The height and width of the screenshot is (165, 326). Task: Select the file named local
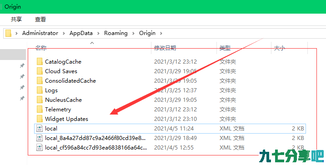click(x=51, y=129)
